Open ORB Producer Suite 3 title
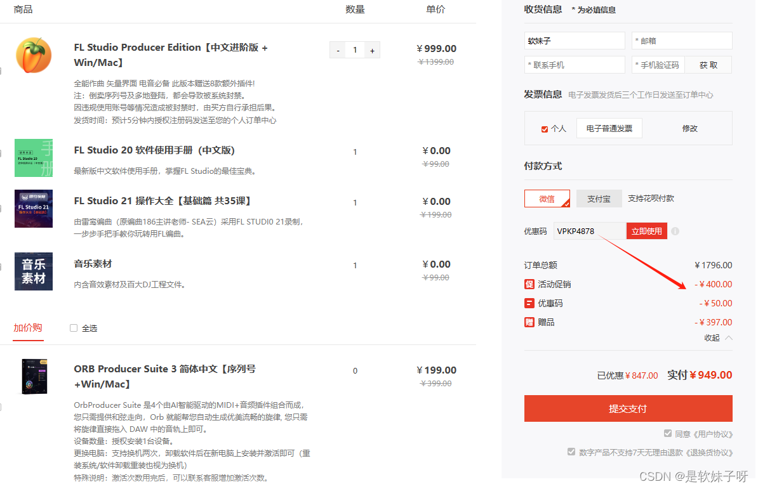The image size is (758, 489). pyautogui.click(x=165, y=377)
